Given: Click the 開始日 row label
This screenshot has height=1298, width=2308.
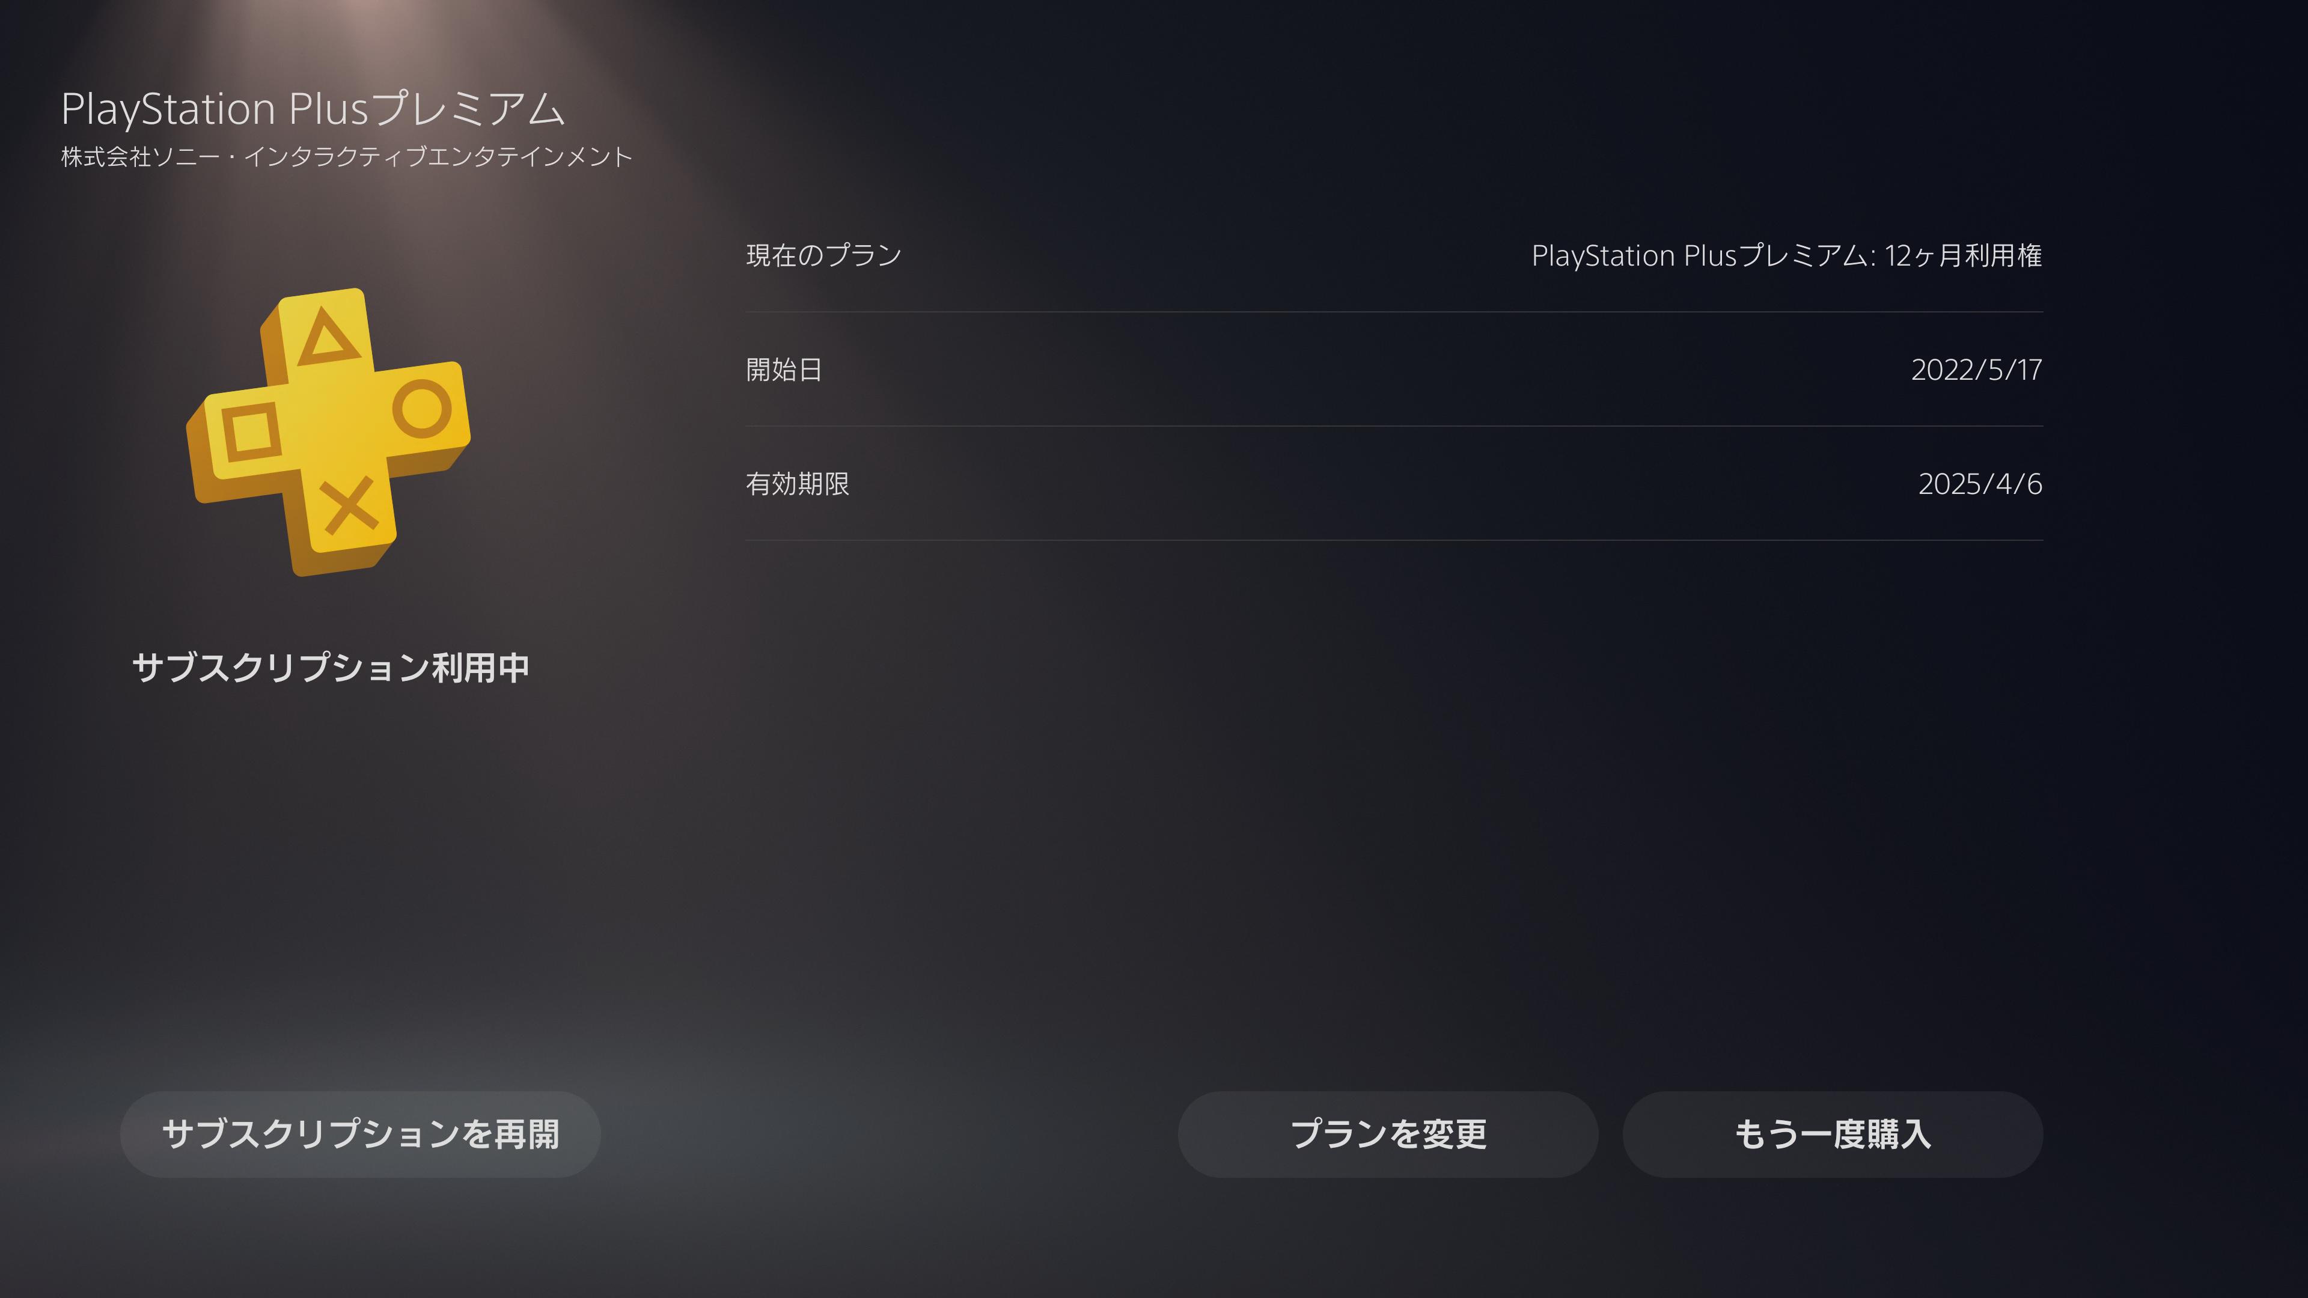Looking at the screenshot, I should [x=784, y=369].
